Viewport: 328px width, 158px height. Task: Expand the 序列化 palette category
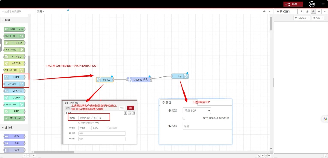3,128
